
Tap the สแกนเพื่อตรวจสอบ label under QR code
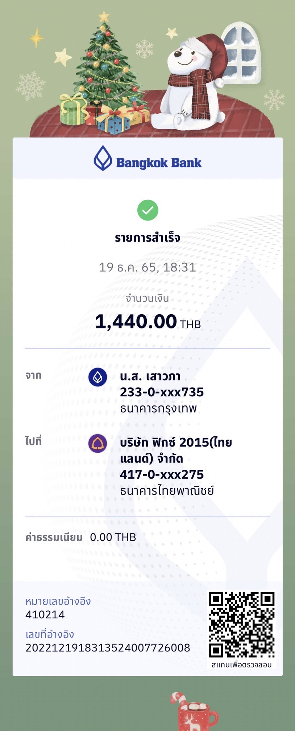[x=241, y=665]
